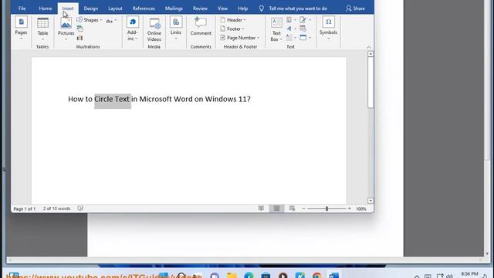Click the document scrollbar up arrow

coord(370,54)
